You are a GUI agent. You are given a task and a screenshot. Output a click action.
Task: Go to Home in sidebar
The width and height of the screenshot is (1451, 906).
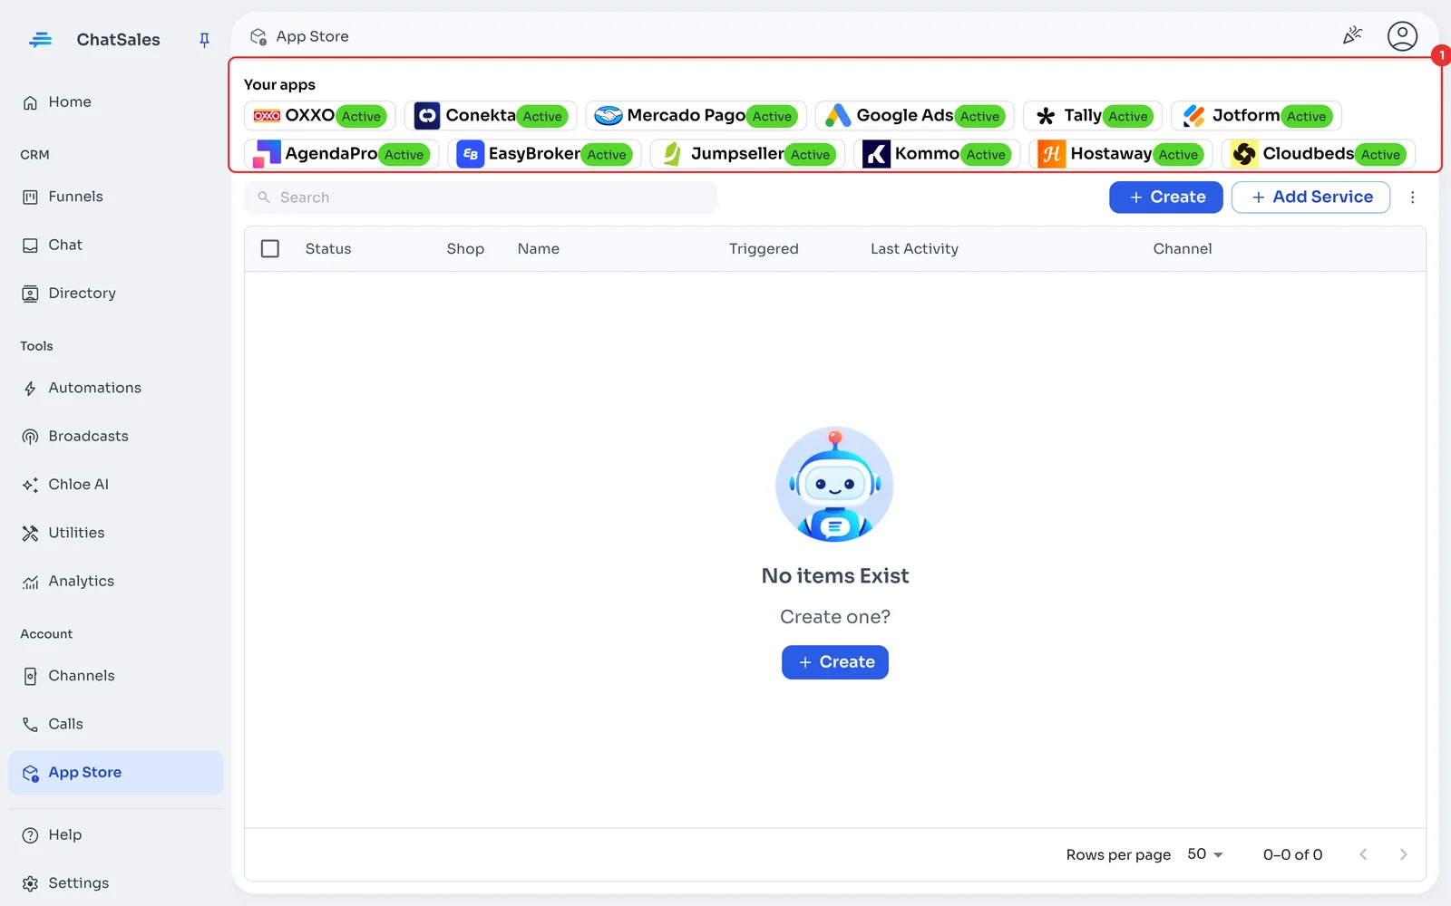click(x=116, y=102)
